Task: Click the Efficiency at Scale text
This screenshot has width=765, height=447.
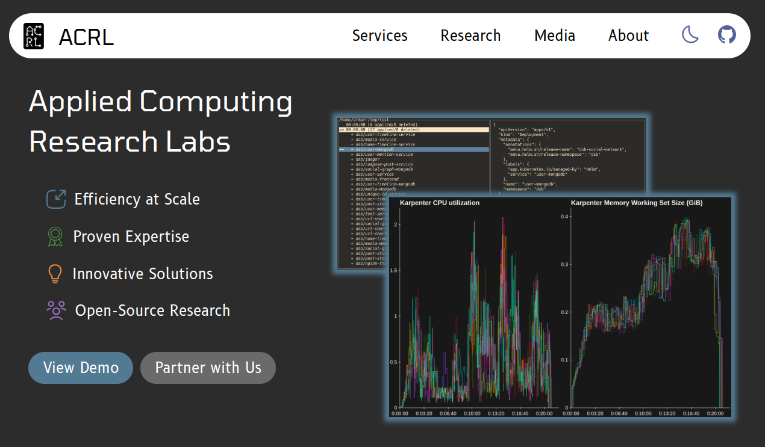Action: pyautogui.click(x=137, y=199)
